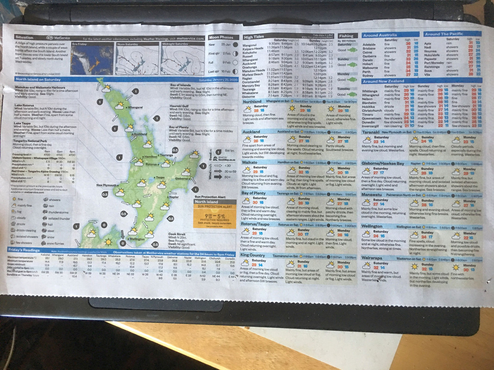Click the First qtr moon icon for 2 Feb

point(235,54)
